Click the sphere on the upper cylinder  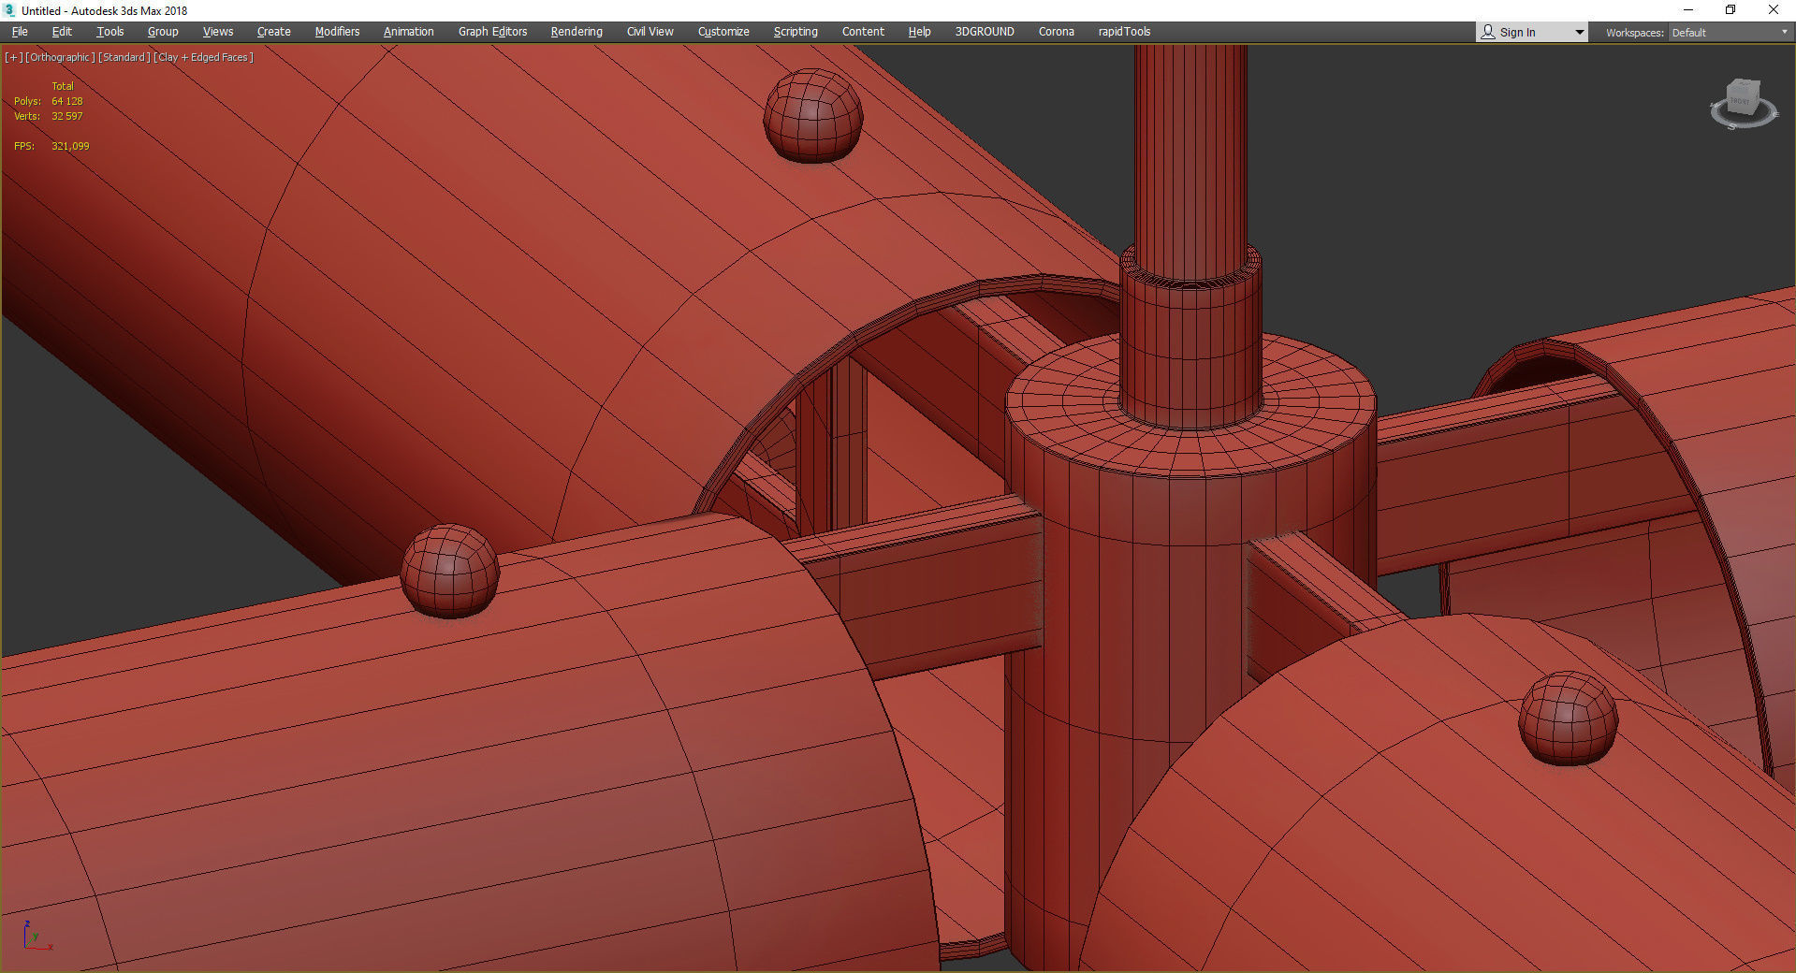812,115
